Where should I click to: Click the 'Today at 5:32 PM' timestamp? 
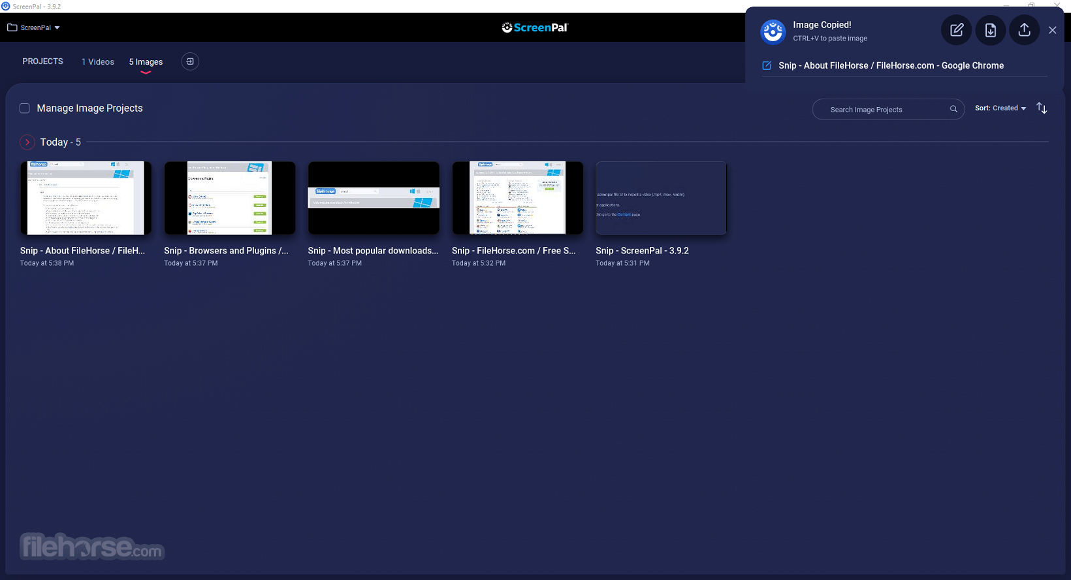[x=479, y=263]
